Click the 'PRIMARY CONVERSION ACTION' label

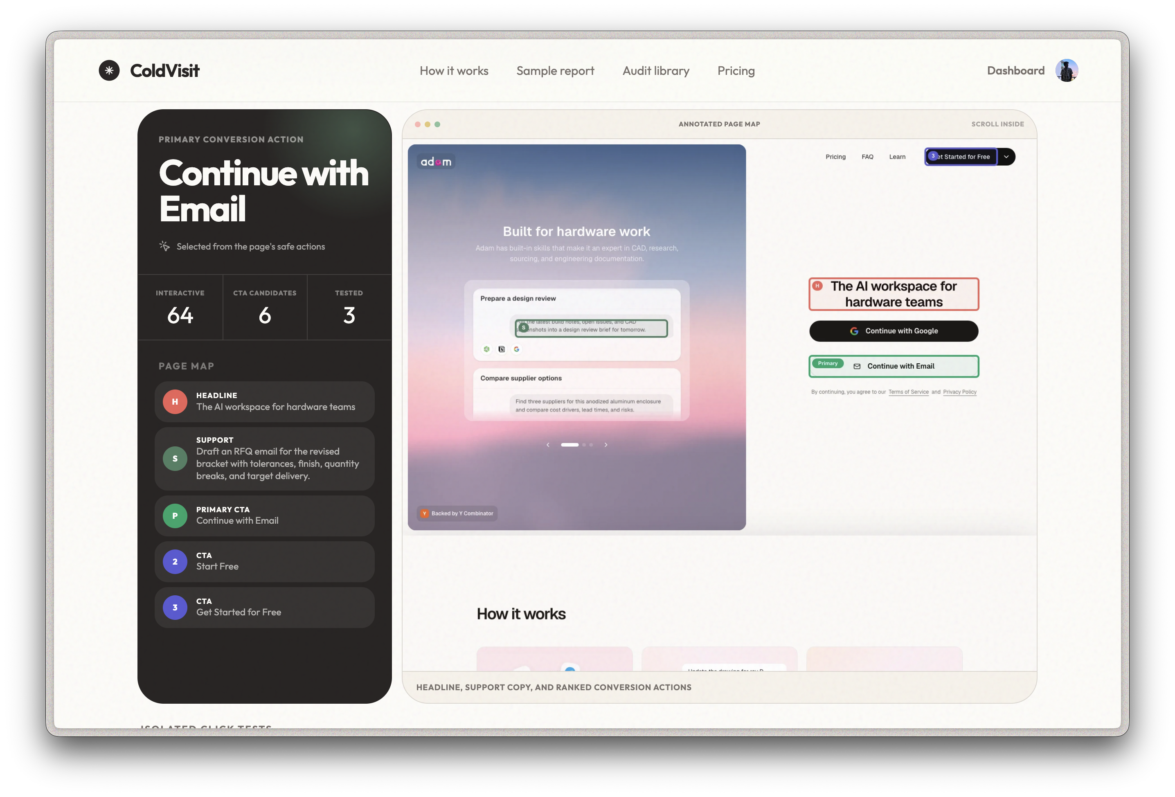(x=231, y=140)
